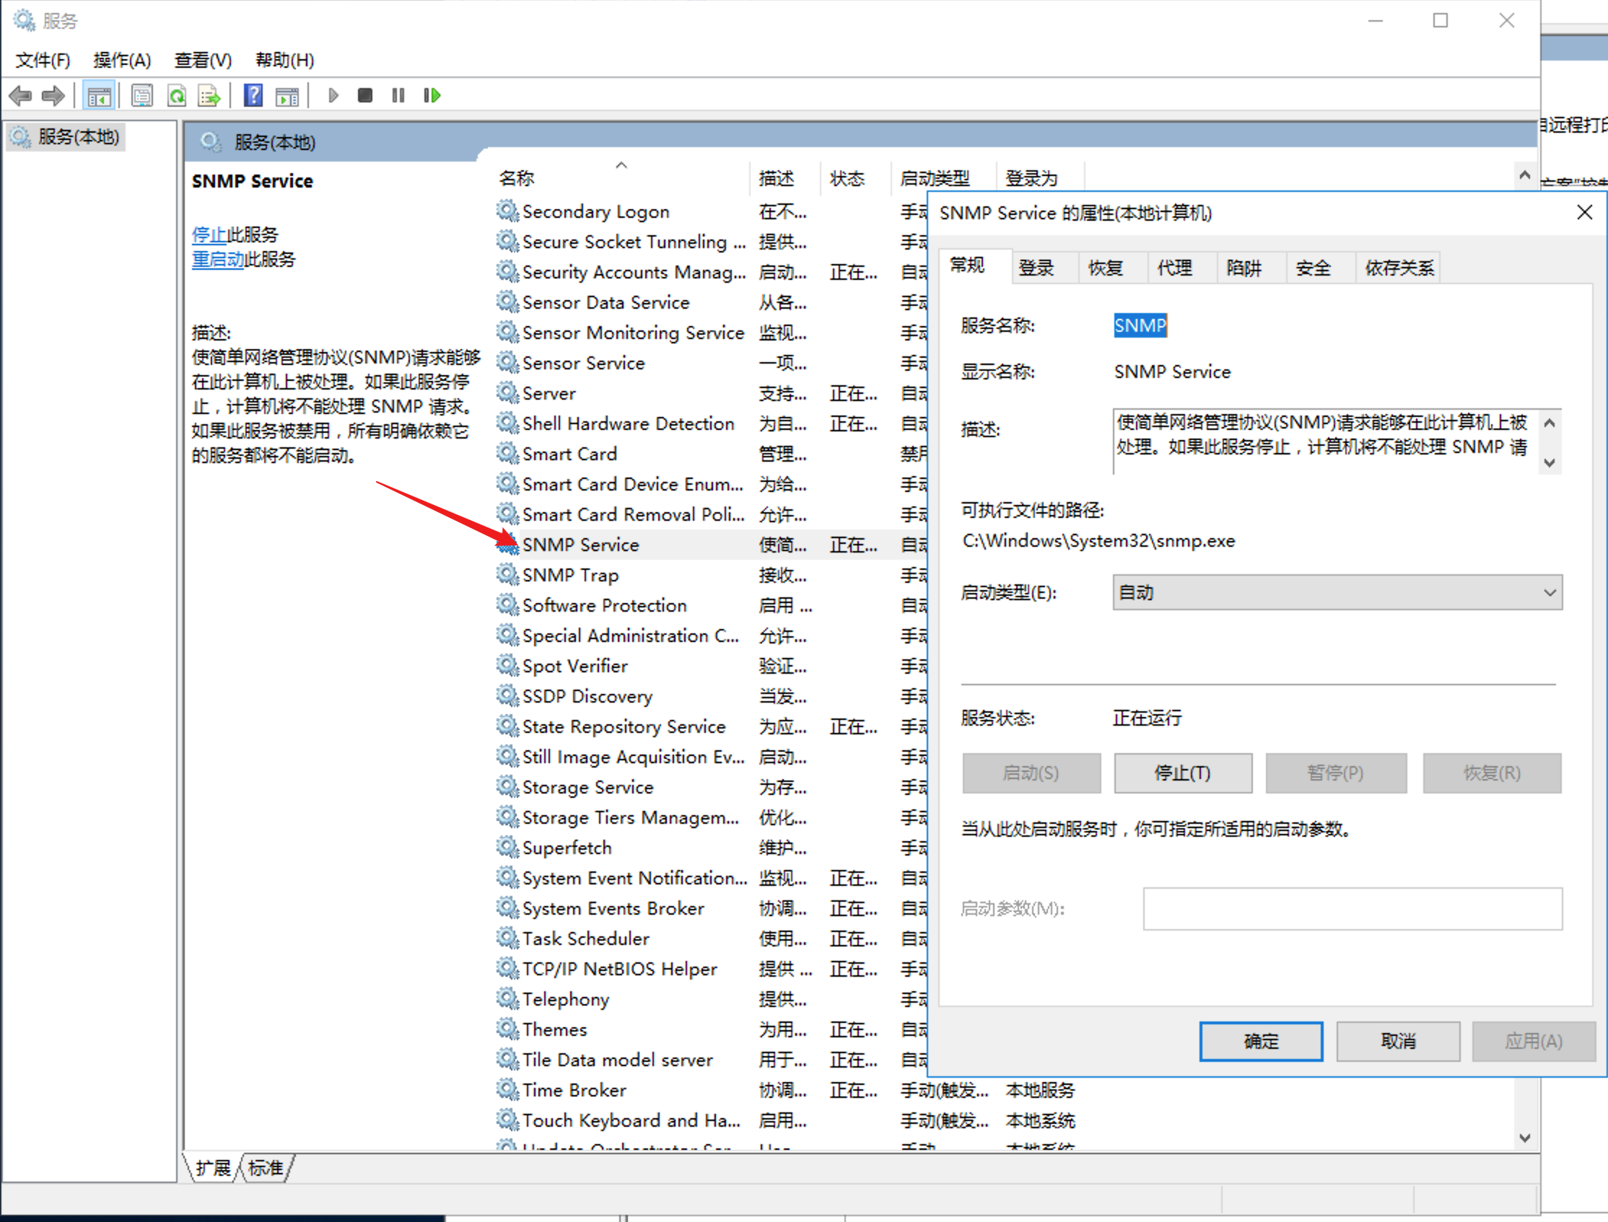The height and width of the screenshot is (1222, 1608).
Task: Open the blue Help icon in toolbar
Action: (x=253, y=95)
